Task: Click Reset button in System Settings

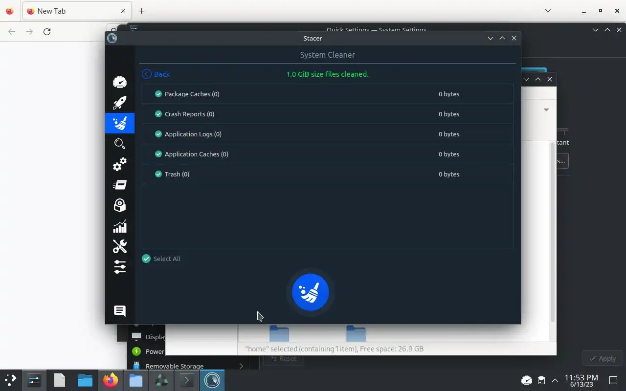Action: tap(284, 359)
